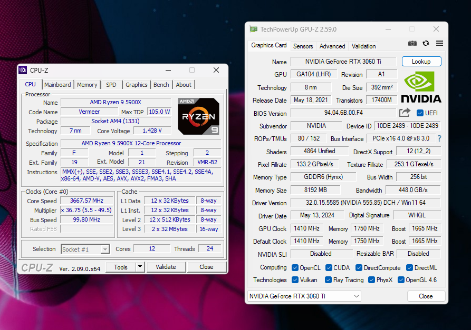Click the GPU-Z screenshot camera icon
The height and width of the screenshot is (330, 471).
pos(412,44)
